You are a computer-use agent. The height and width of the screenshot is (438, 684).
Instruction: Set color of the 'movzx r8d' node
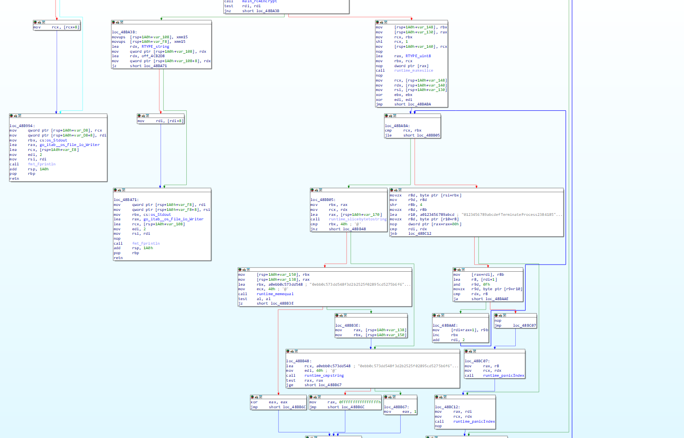tap(392, 190)
